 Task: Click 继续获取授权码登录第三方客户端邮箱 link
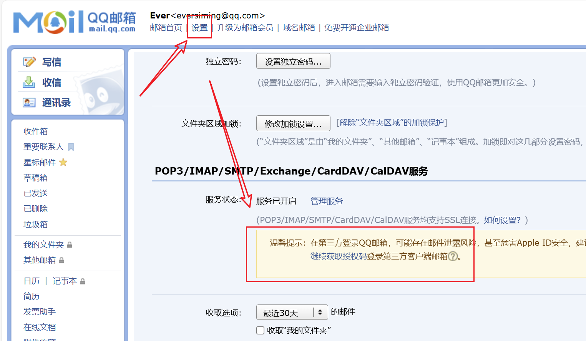tap(378, 256)
